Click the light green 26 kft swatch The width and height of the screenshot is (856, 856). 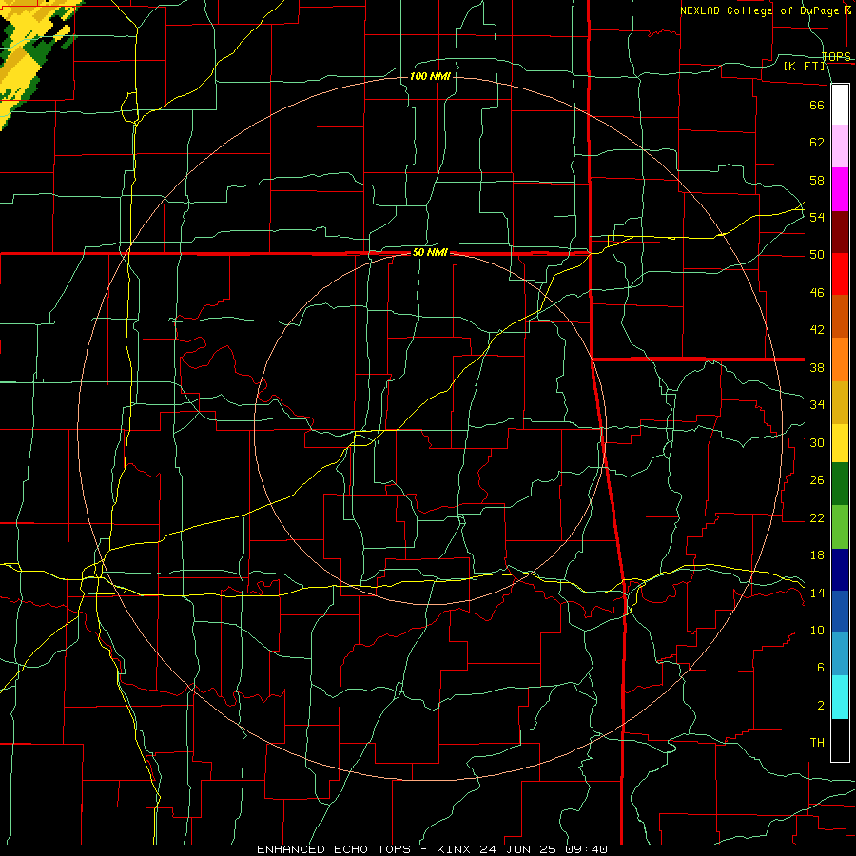[x=840, y=527]
